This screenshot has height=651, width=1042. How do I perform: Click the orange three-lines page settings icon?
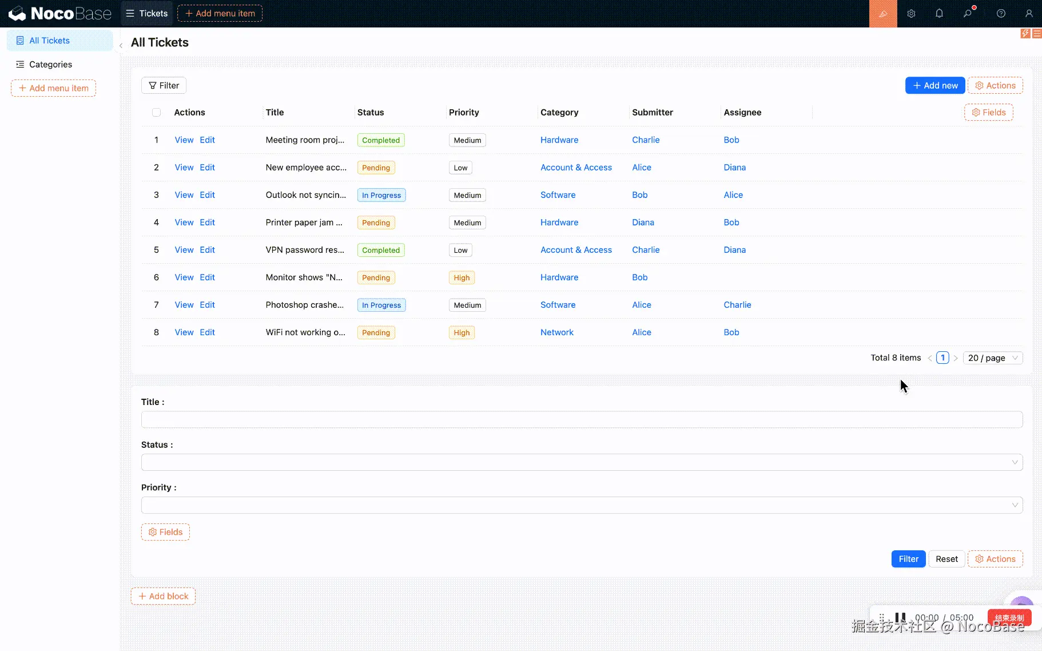(1037, 34)
